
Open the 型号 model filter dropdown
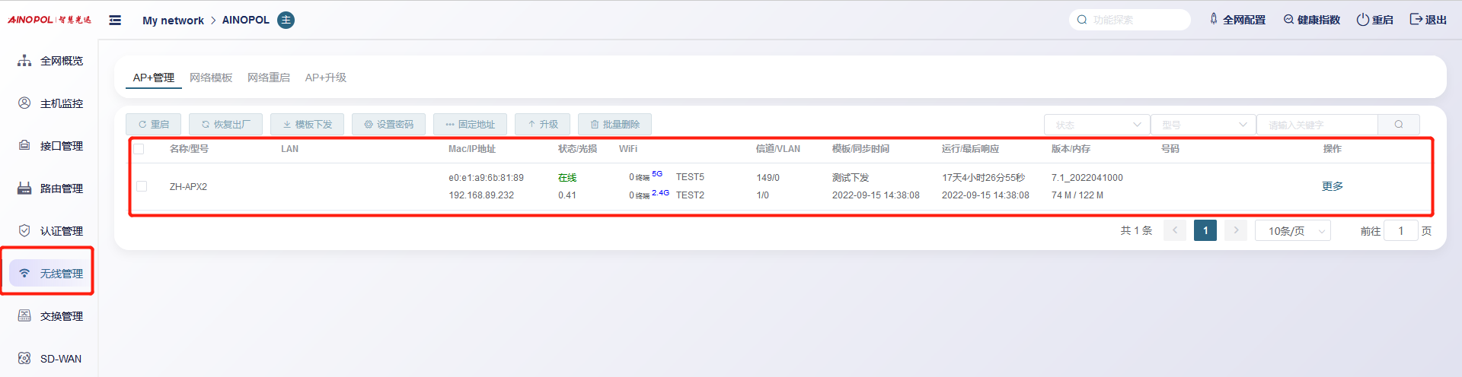[1202, 125]
